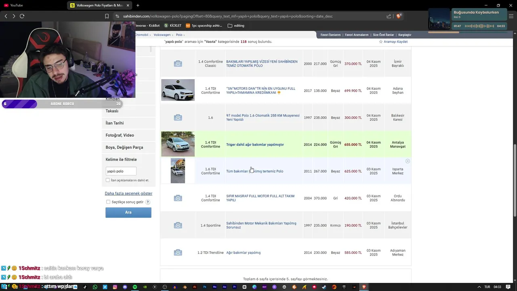Open Premiere Pro from the taskbar
Screen dimensions: 517x291
[235, 287]
